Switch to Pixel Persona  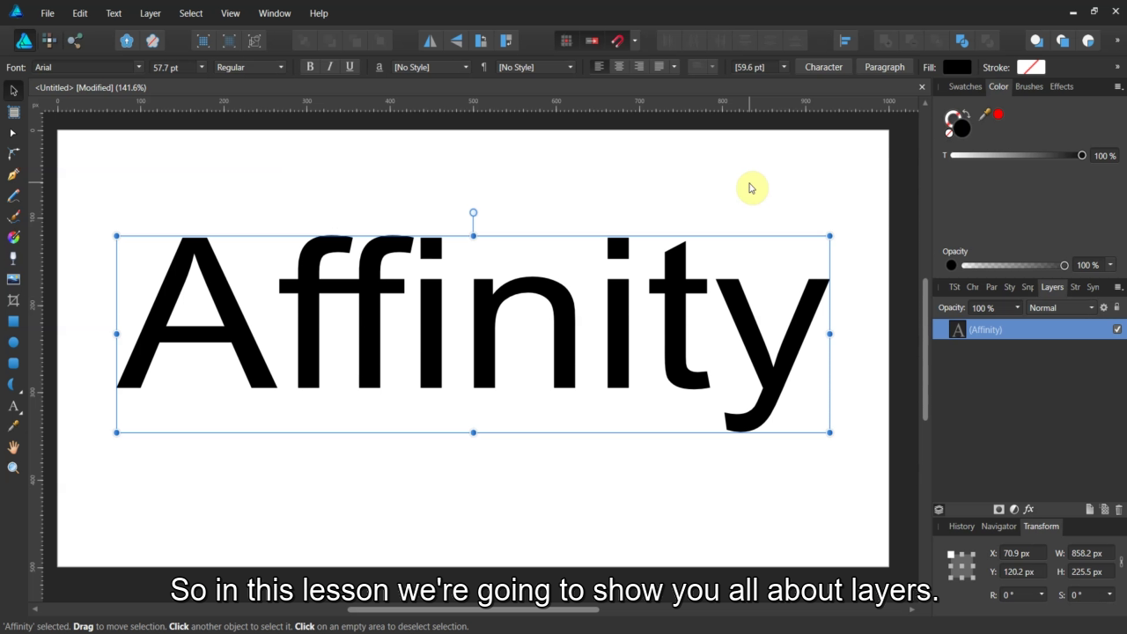coord(49,41)
